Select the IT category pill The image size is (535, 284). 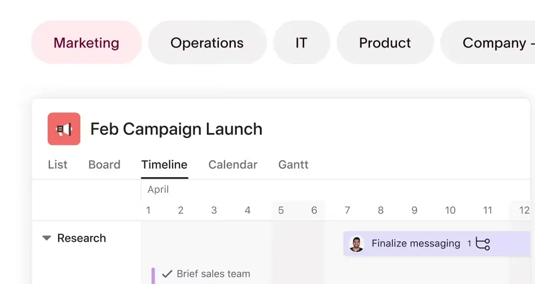301,43
